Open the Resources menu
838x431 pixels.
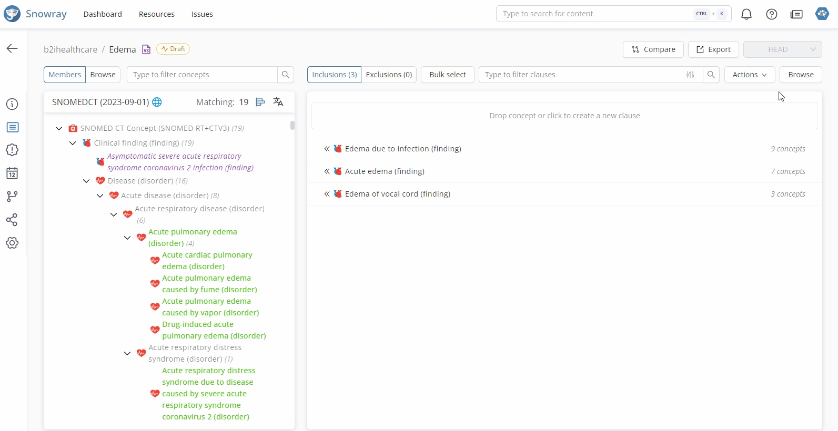pos(156,14)
